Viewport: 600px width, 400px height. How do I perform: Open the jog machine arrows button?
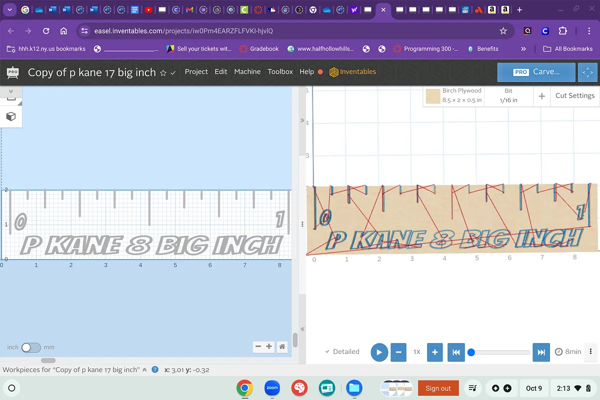click(x=587, y=72)
